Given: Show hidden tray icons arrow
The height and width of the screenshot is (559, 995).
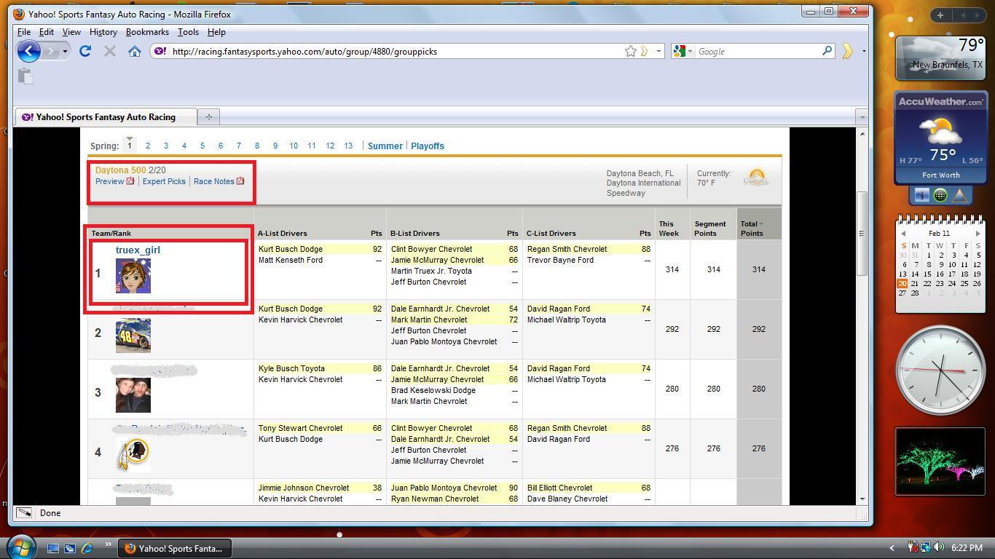Looking at the screenshot, I should point(892,548).
